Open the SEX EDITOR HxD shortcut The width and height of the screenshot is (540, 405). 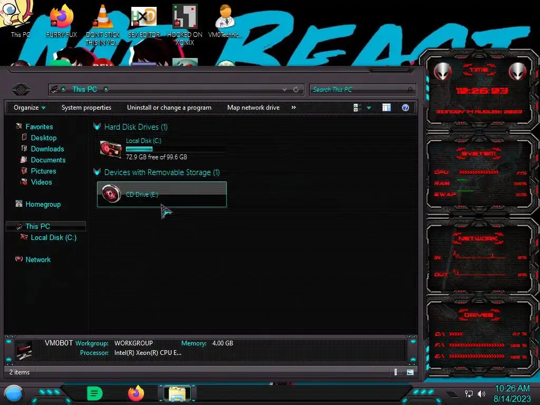(144, 21)
